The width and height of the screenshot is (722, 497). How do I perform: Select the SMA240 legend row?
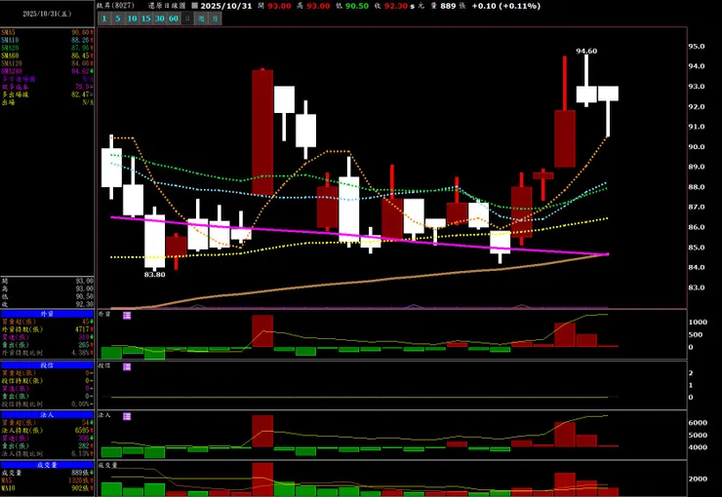pos(48,71)
